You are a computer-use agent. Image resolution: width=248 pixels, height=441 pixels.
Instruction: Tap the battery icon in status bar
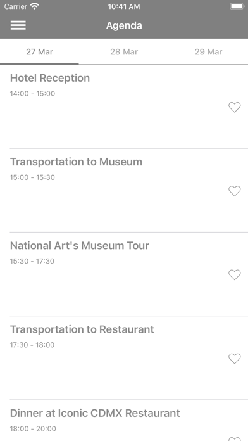click(237, 6)
